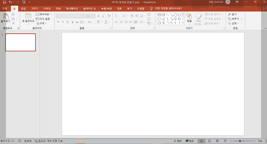Select the oval shape in shapes gallery

[x=179, y=15]
